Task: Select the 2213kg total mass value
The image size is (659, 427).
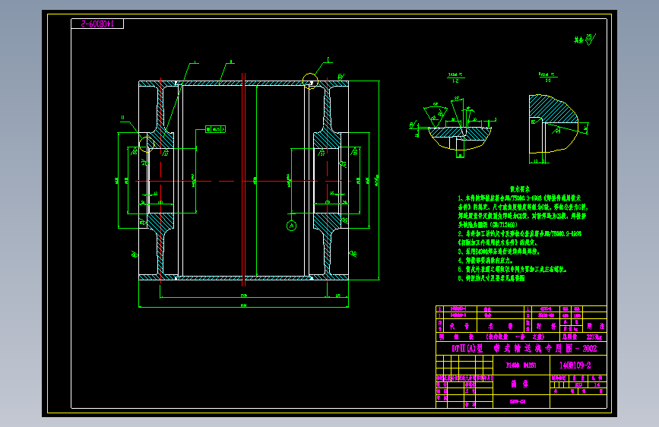Action: [594, 337]
